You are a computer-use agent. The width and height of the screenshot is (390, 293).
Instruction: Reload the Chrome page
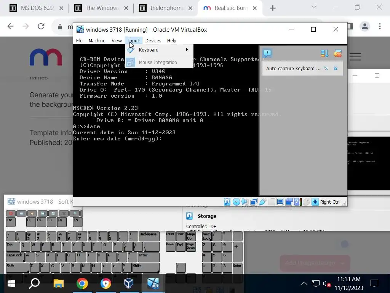[41, 26]
